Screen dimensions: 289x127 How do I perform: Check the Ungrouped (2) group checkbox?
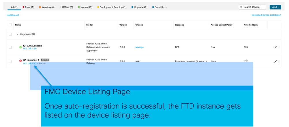coord(10,34)
